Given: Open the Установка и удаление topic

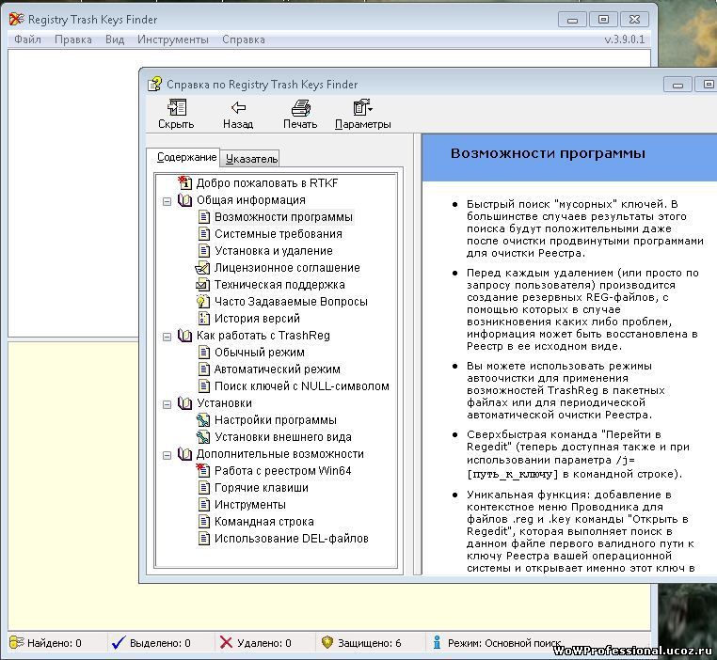Looking at the screenshot, I should pyautogui.click(x=274, y=251).
